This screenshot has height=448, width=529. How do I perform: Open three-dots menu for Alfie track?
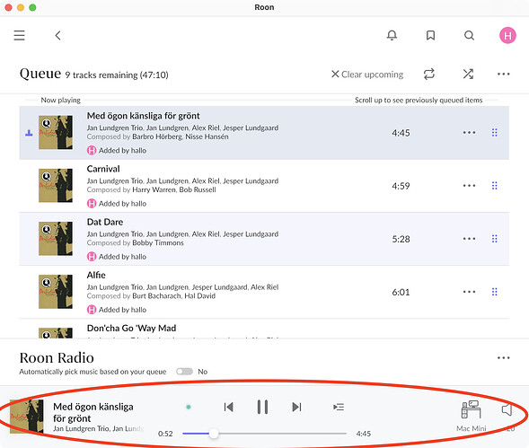tap(469, 292)
